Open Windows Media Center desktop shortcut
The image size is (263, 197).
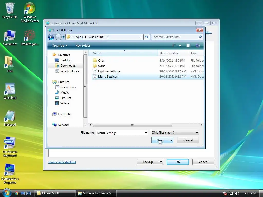tap(30, 12)
